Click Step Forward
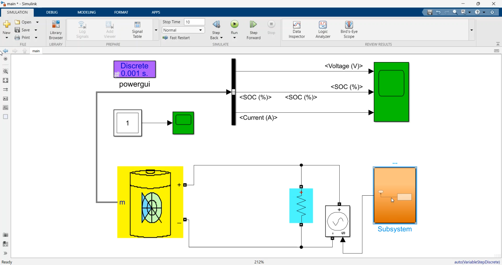Viewport: 502px width, 265px height. pyautogui.click(x=253, y=30)
